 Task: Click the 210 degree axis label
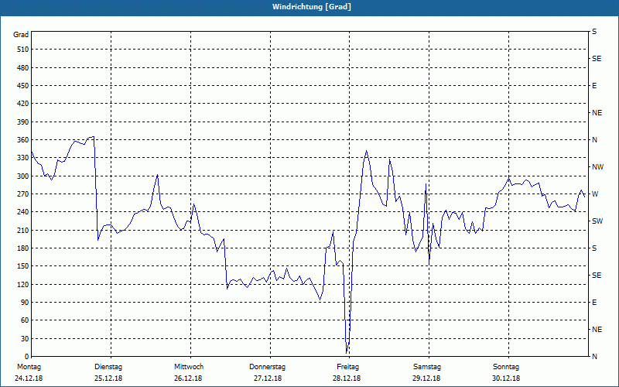pos(22,230)
